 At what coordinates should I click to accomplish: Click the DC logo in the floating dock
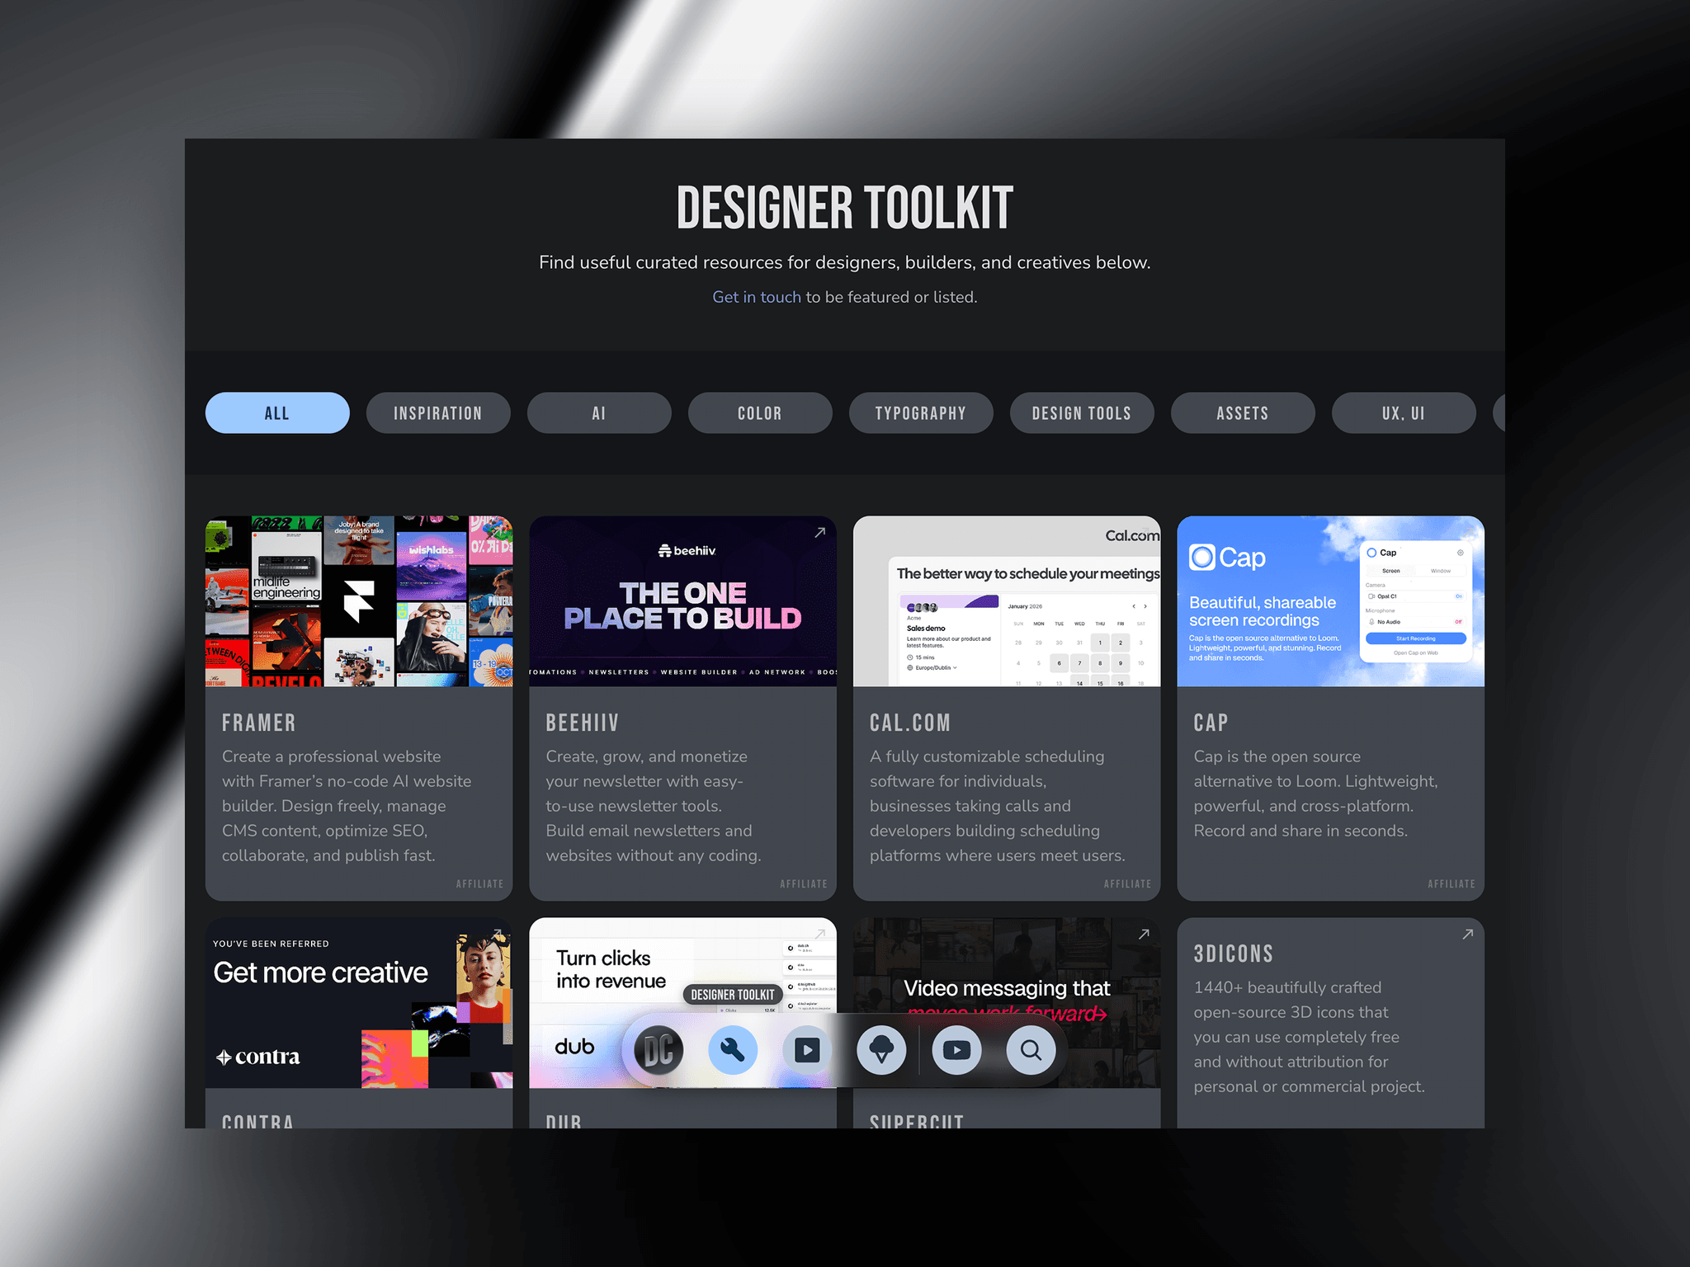pos(659,1050)
